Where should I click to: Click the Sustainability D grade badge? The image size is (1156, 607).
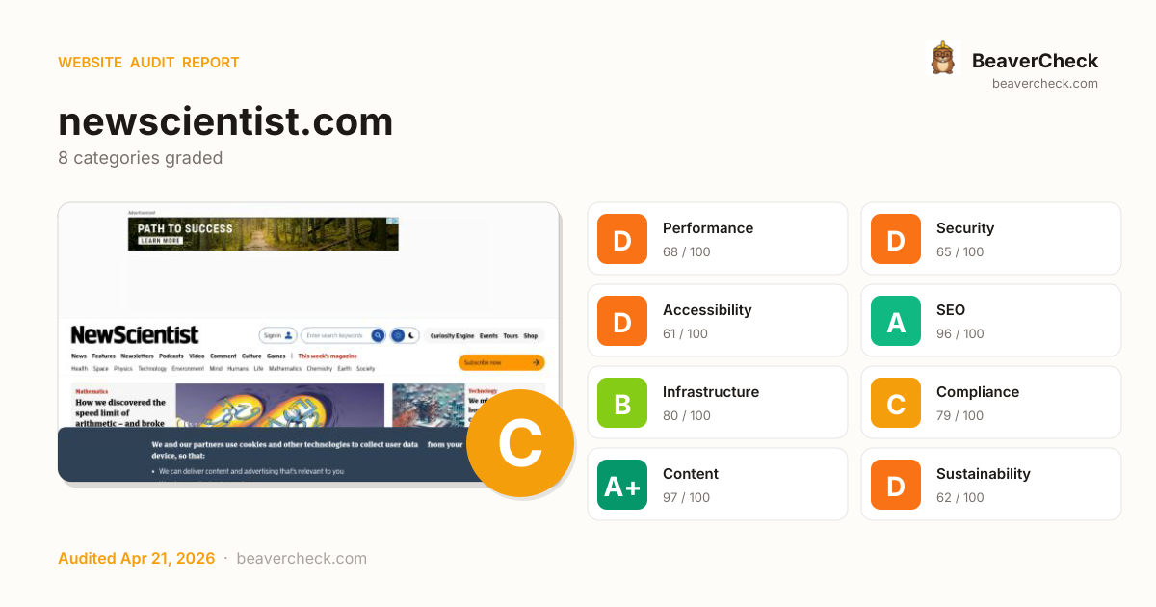[895, 485]
